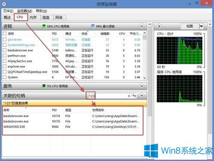Open the 文件(F) menu

(x=8, y=11)
